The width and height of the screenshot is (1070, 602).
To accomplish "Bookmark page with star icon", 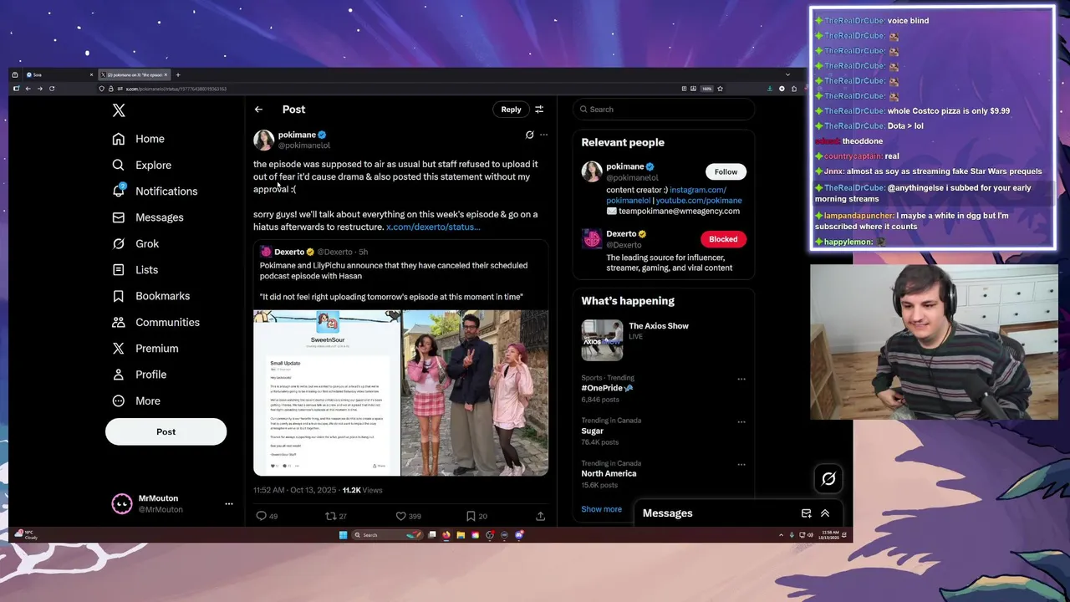I will click(x=720, y=89).
